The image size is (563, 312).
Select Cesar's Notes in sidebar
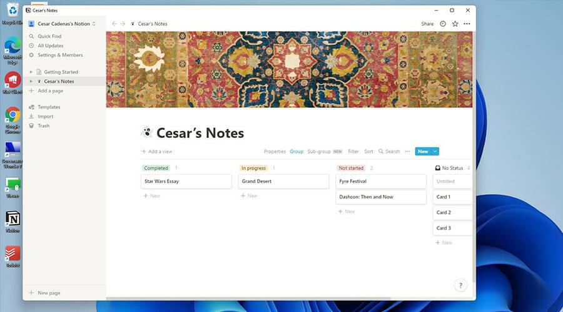(x=59, y=81)
